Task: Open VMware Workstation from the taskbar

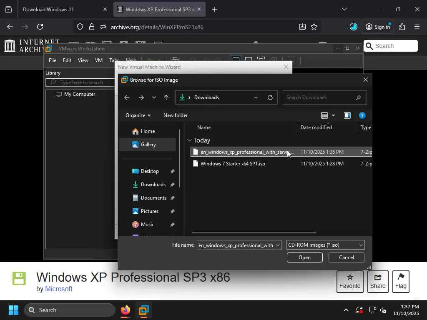Action: point(143,310)
